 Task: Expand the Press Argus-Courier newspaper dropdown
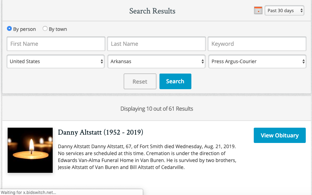tap(257, 61)
